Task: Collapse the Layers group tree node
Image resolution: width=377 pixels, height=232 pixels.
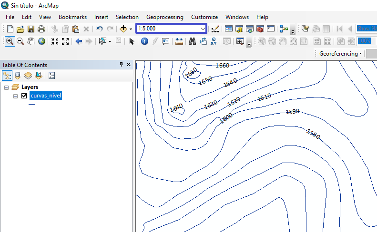Action: (x=6, y=87)
